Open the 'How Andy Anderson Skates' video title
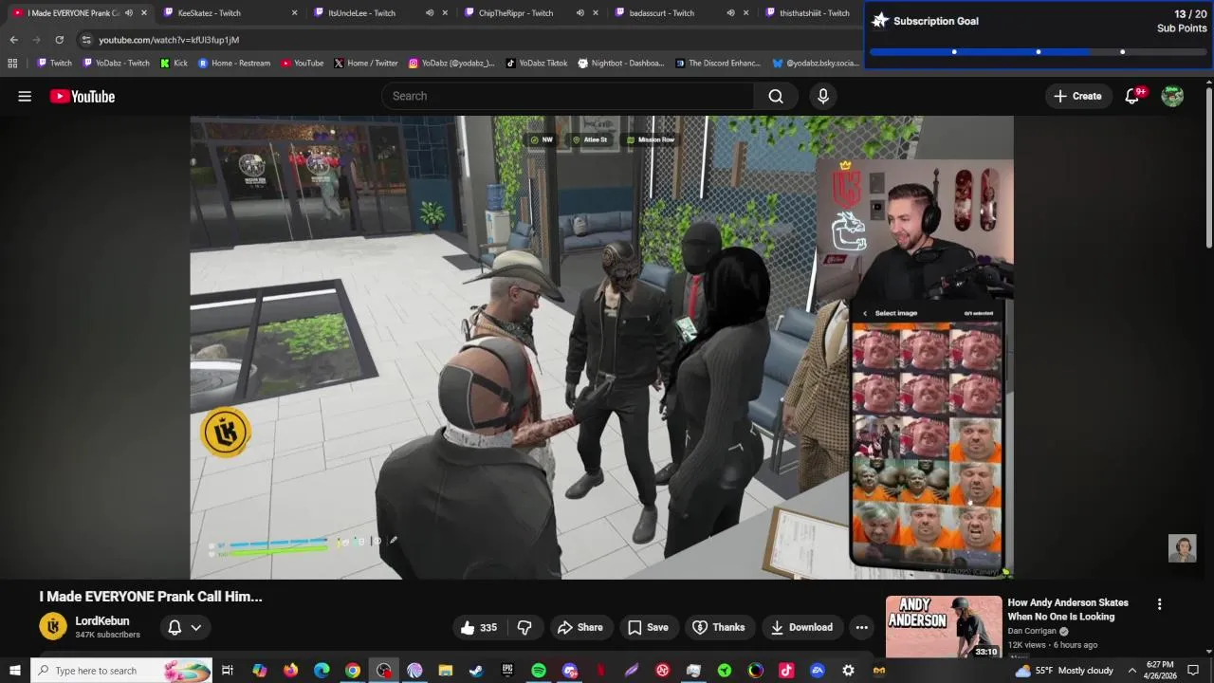This screenshot has width=1214, height=683. click(x=1068, y=610)
